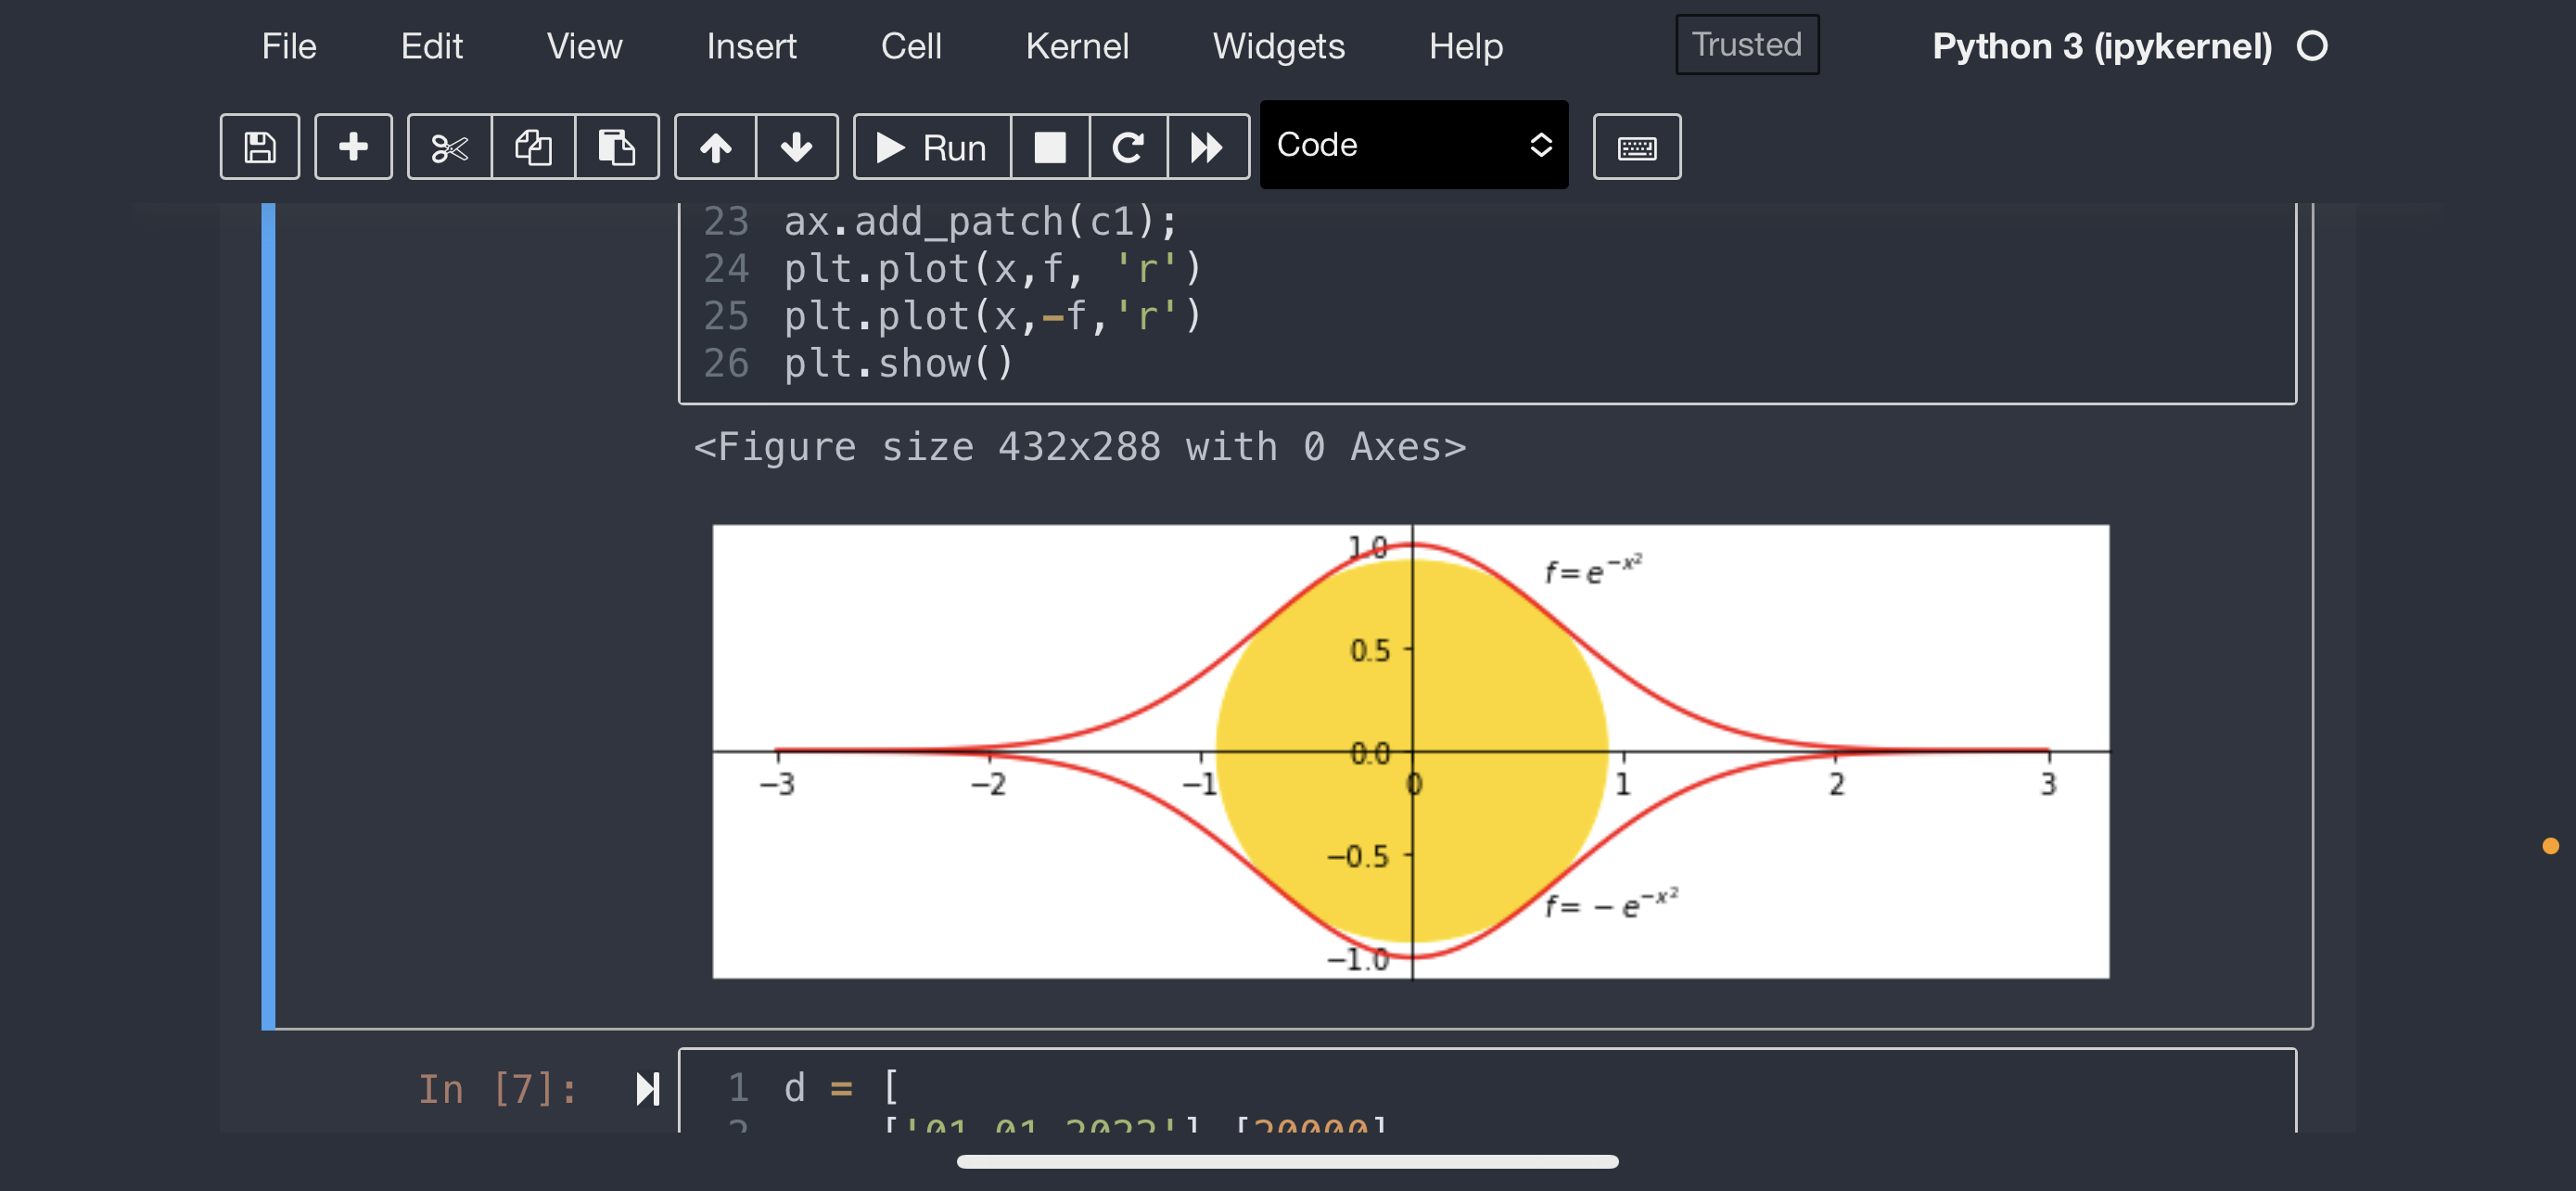Run cell In [7] with the step icon

(x=647, y=1088)
